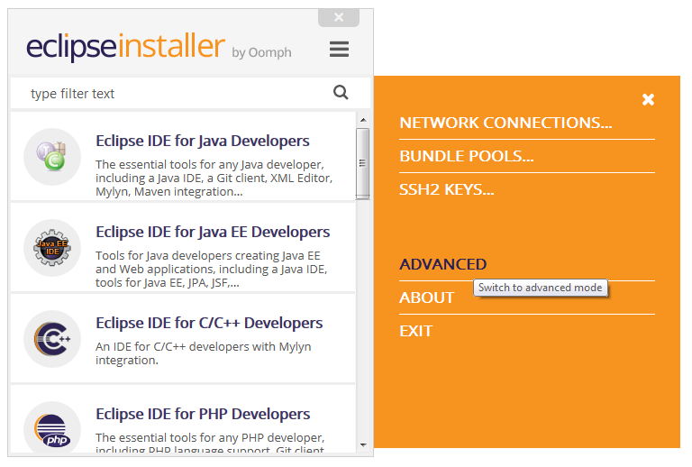Select Eclipse IDE for PHP Developers title
The width and height of the screenshot is (692, 467).
[x=203, y=414]
